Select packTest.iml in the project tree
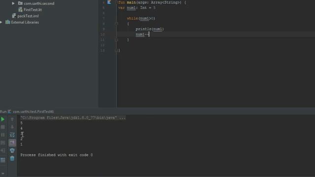 coord(28,16)
